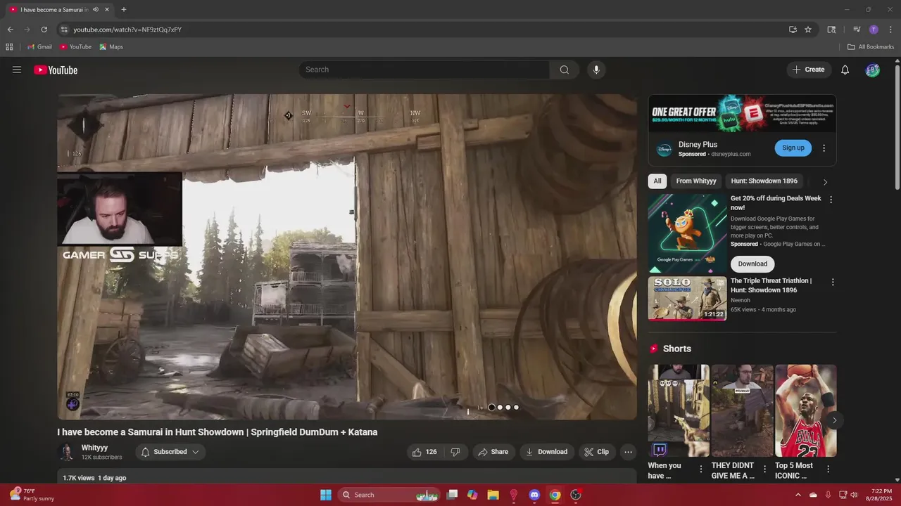
Task: Click Download on Google Play Games ad
Action: coord(752,264)
